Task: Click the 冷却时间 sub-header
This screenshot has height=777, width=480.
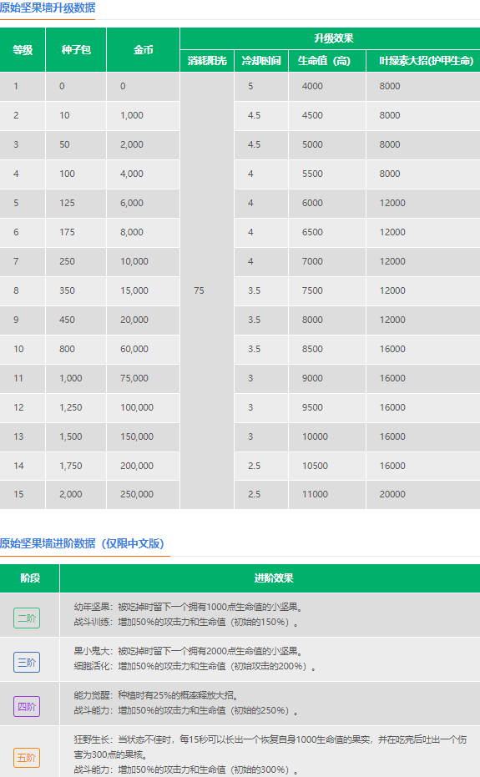Action: [x=261, y=61]
